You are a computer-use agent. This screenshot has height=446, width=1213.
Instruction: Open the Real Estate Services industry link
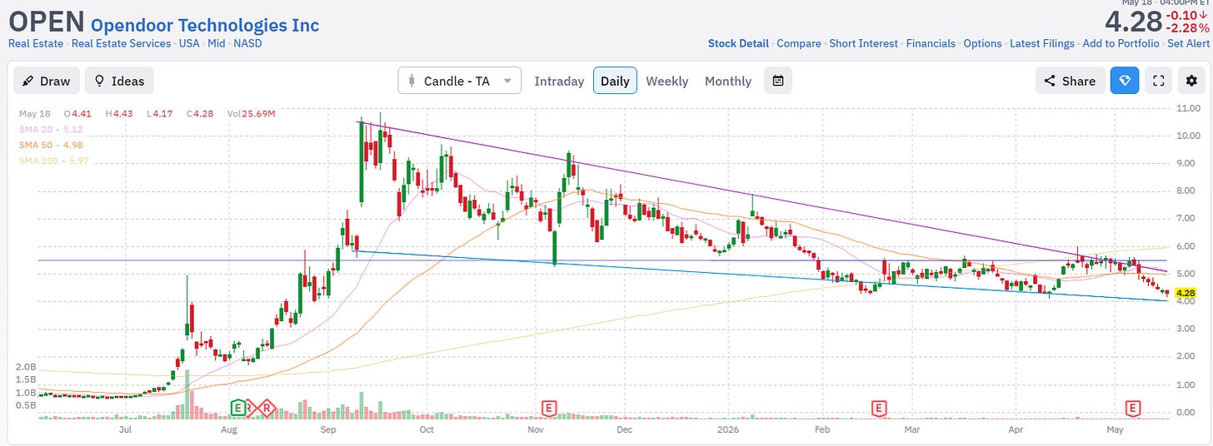click(x=122, y=43)
